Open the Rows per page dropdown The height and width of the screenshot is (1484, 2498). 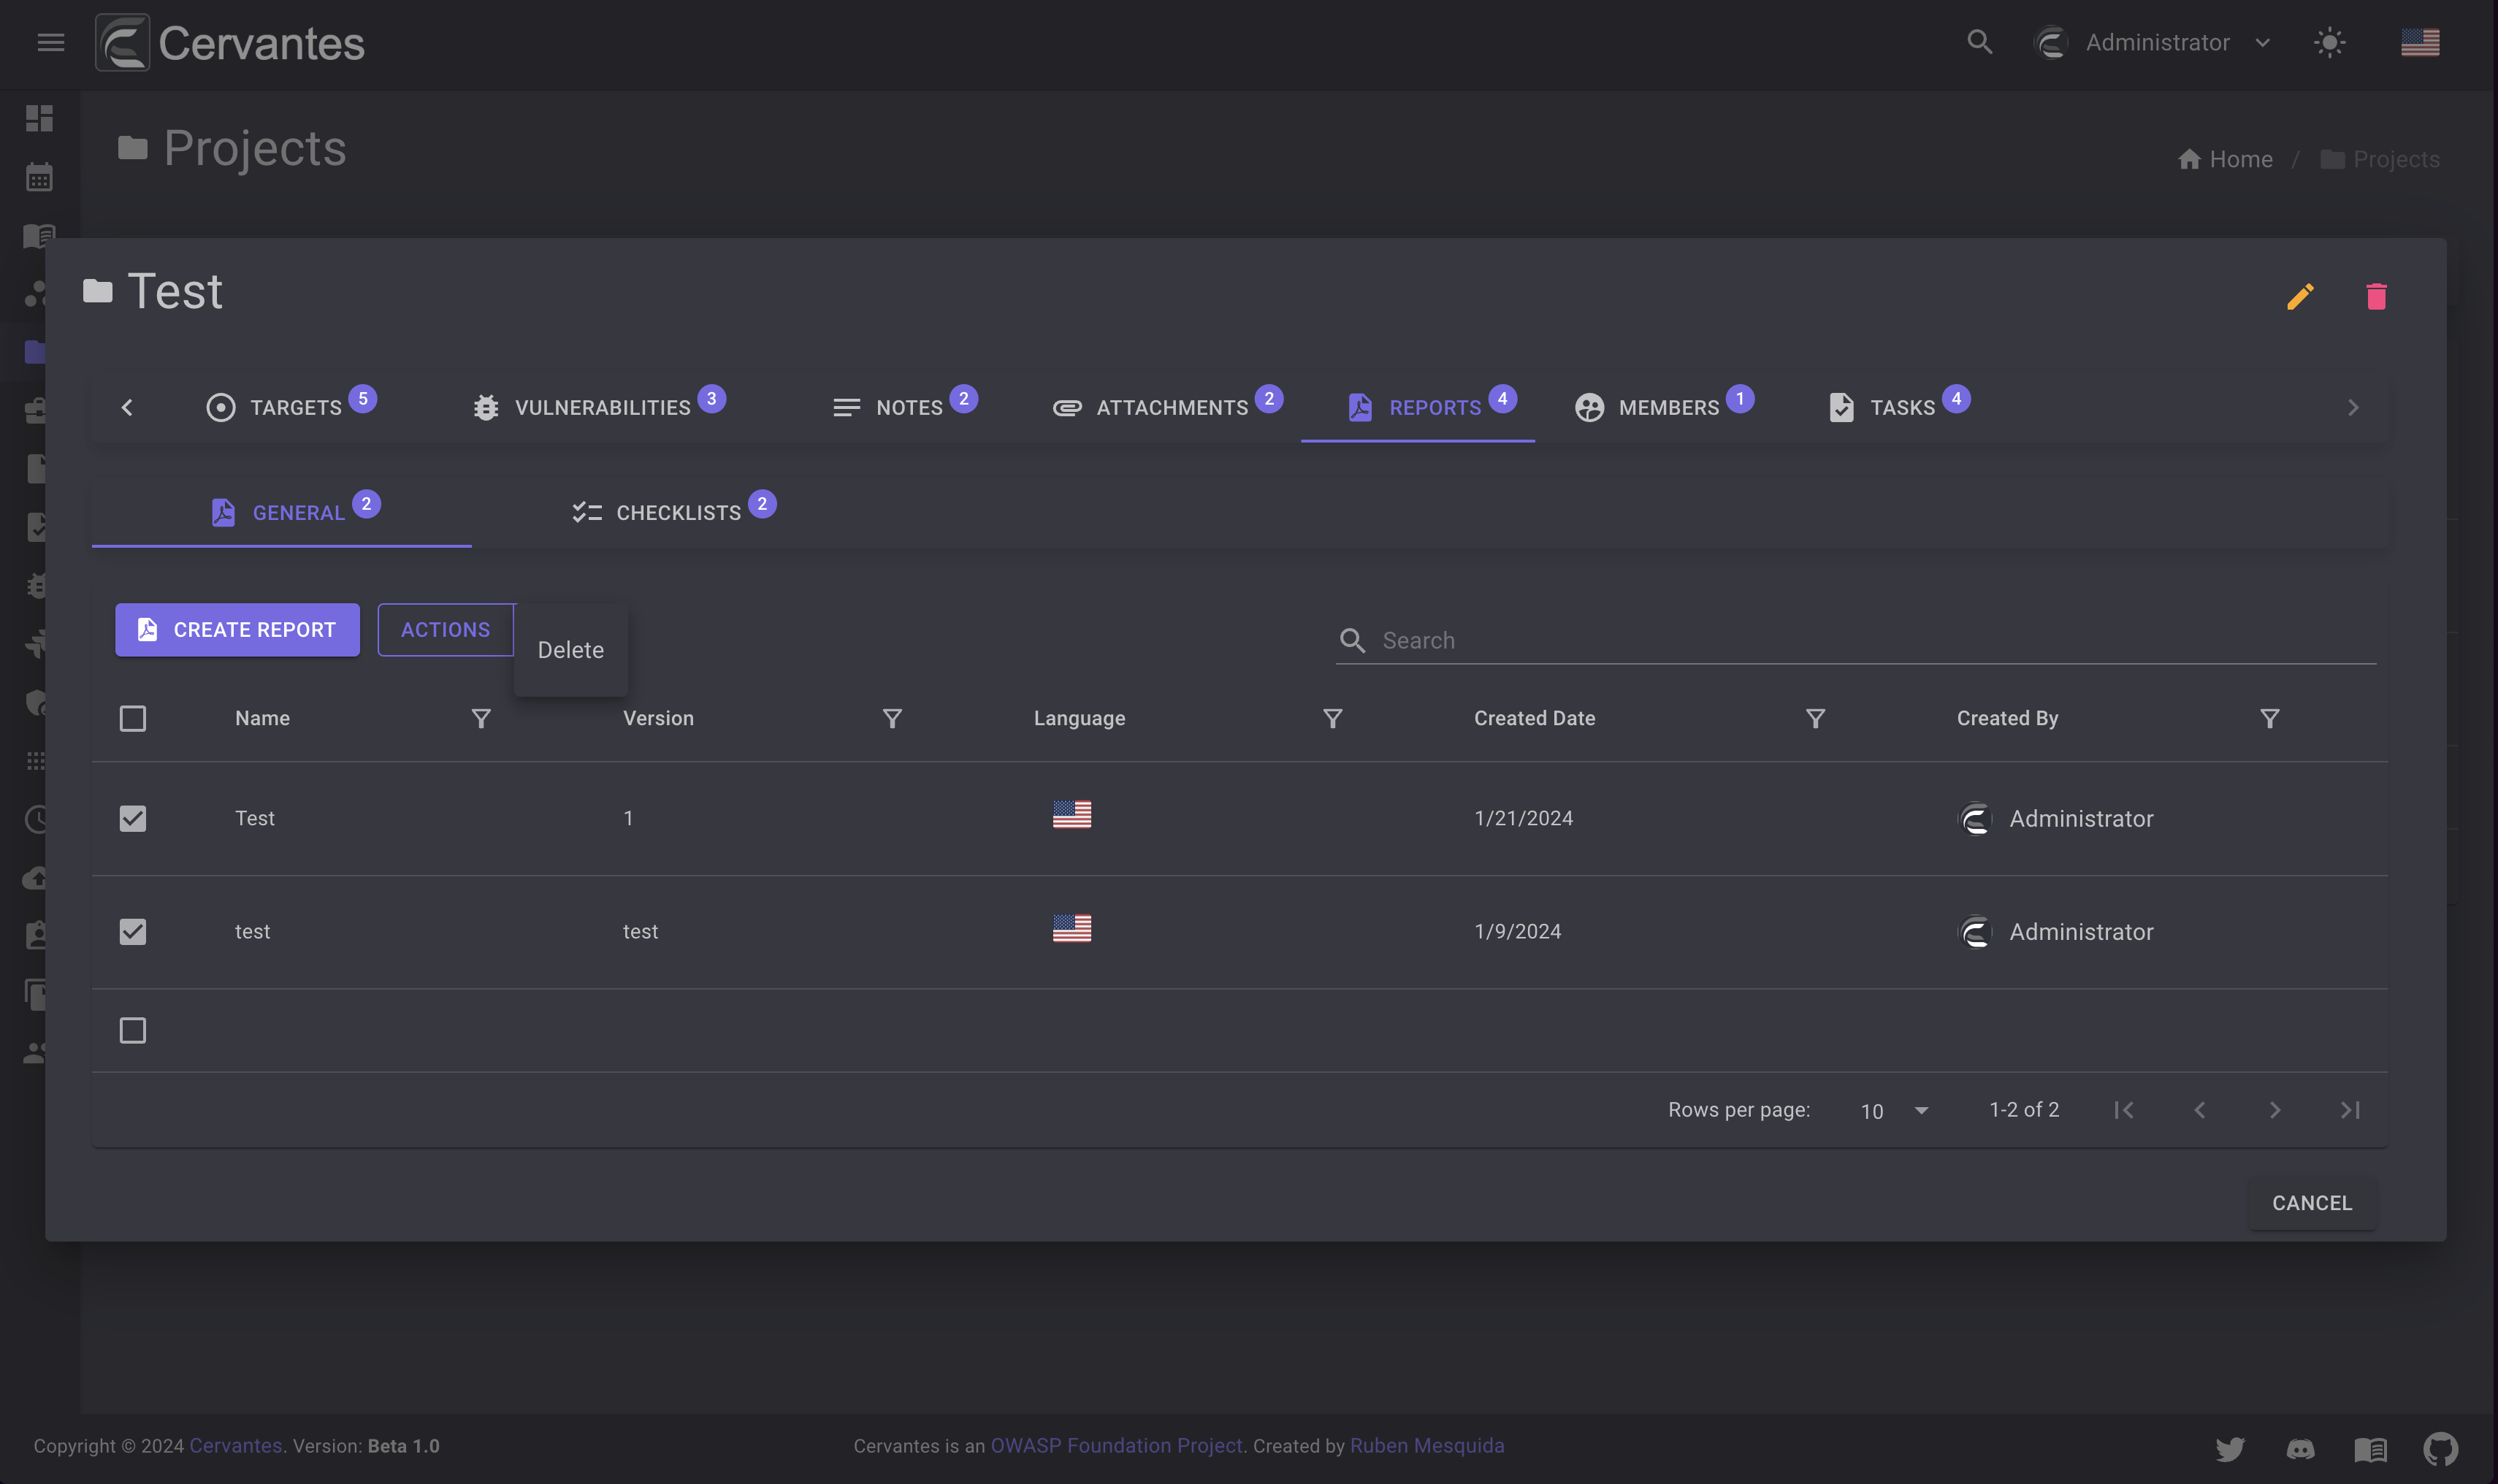(1894, 1110)
